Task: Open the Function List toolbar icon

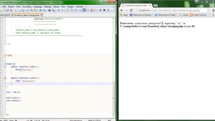Action: 95,10
